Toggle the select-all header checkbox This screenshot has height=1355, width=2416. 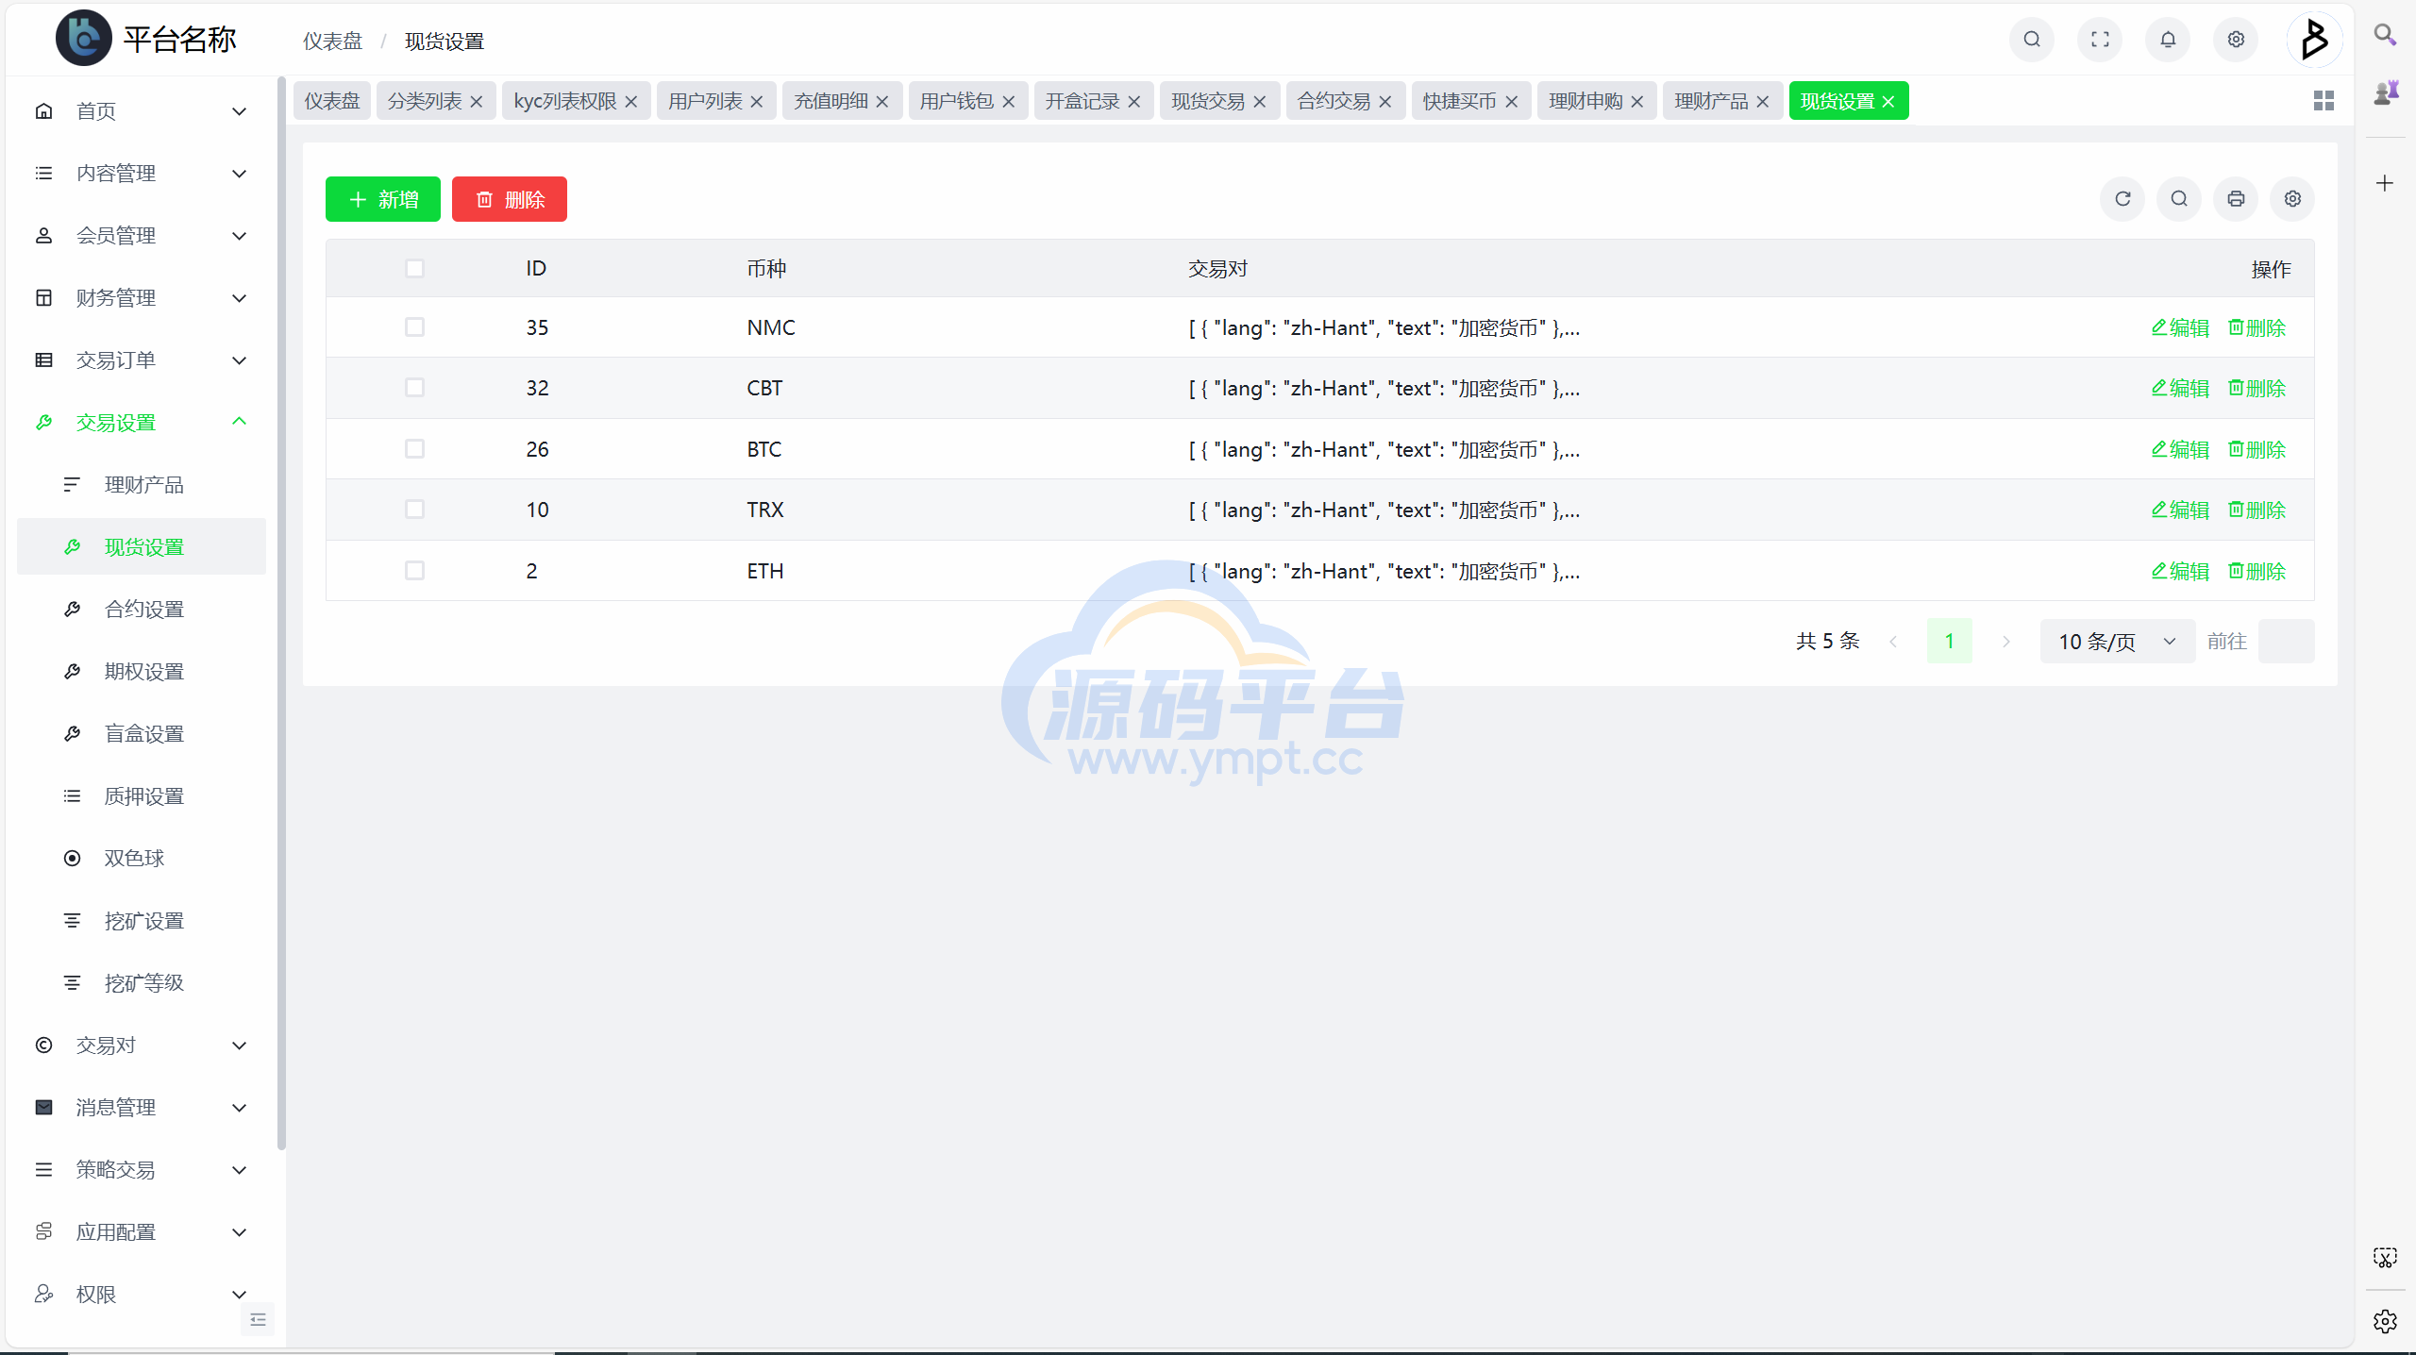pos(414,269)
